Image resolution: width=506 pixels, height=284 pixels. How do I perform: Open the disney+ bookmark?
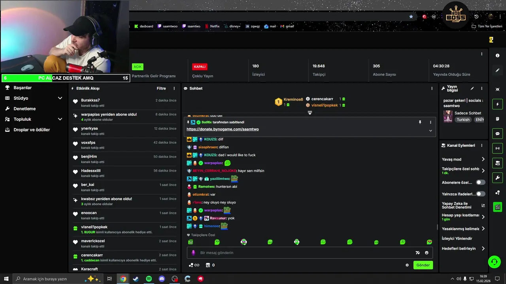232,26
